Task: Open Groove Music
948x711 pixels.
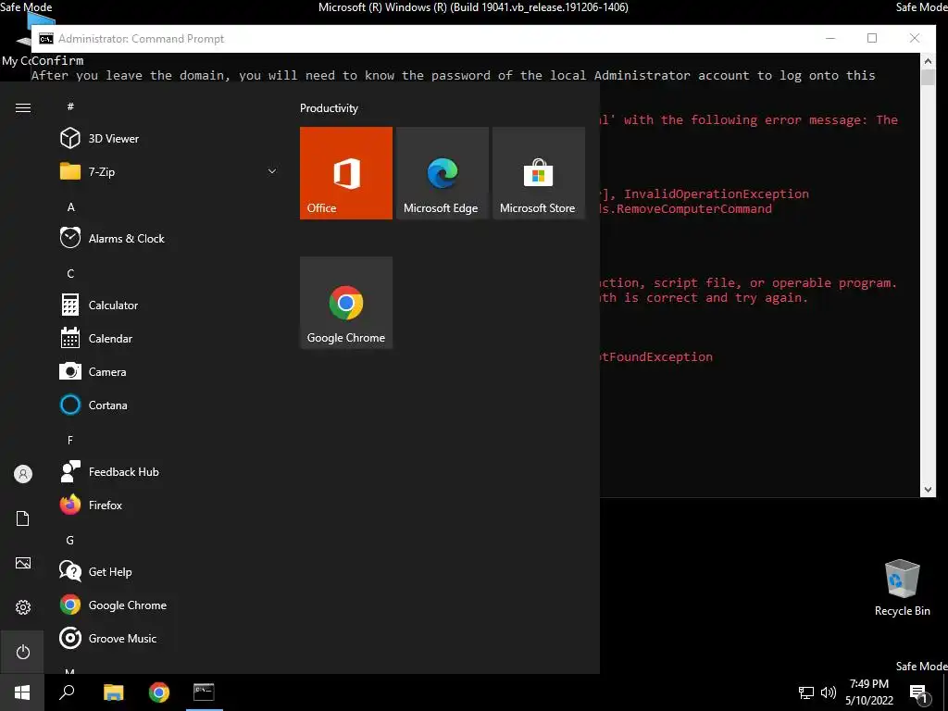Action: [x=169, y=639]
